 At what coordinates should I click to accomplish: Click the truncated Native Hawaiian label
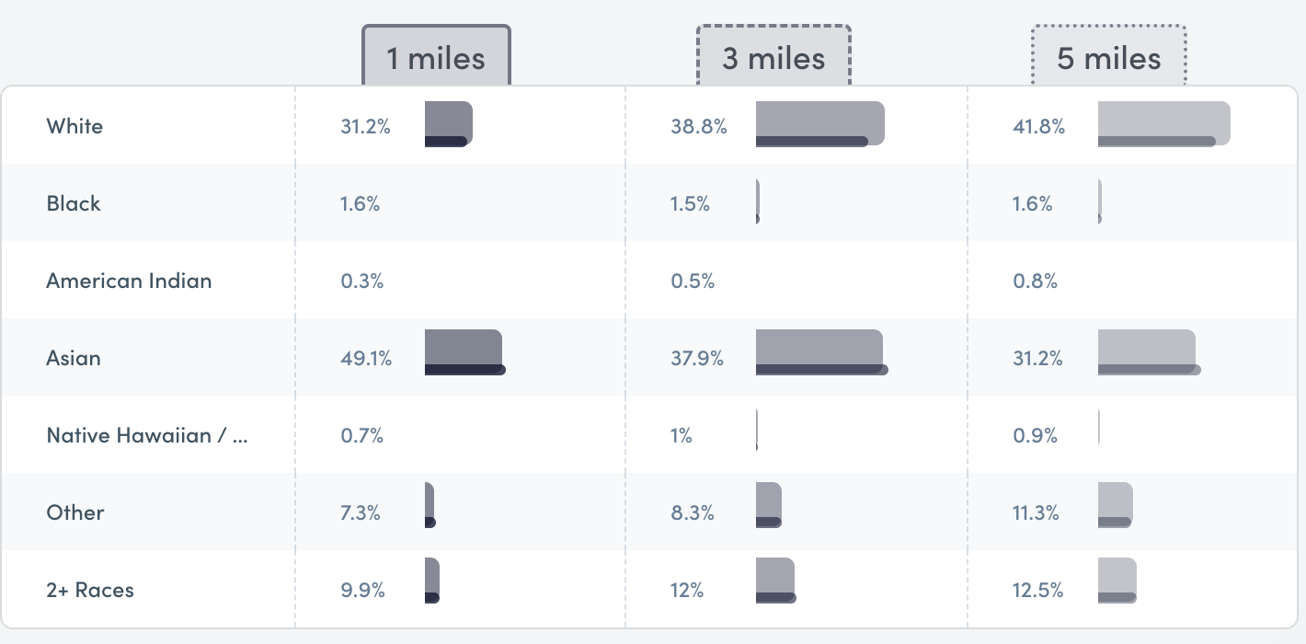pos(147,435)
